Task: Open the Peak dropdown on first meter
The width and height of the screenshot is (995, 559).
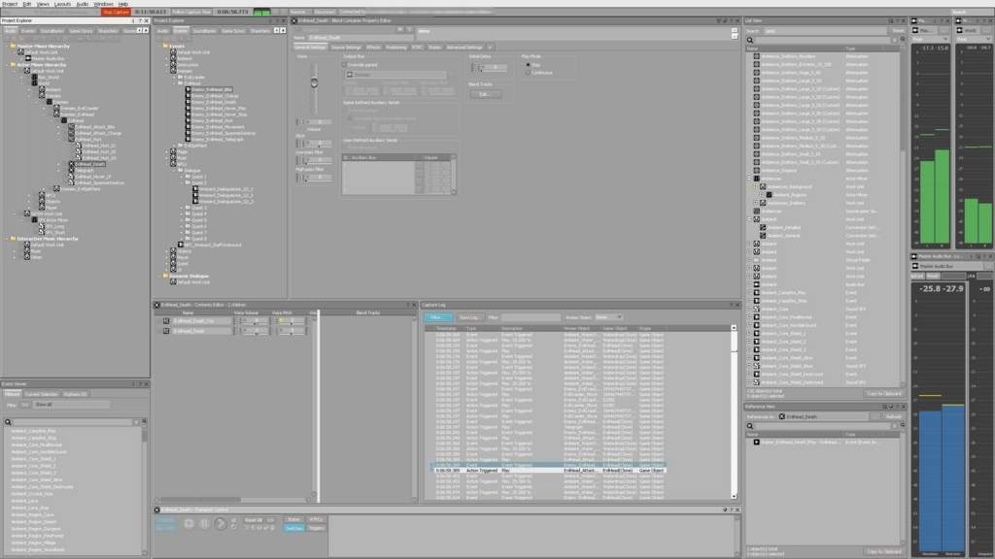Action: 930,39
